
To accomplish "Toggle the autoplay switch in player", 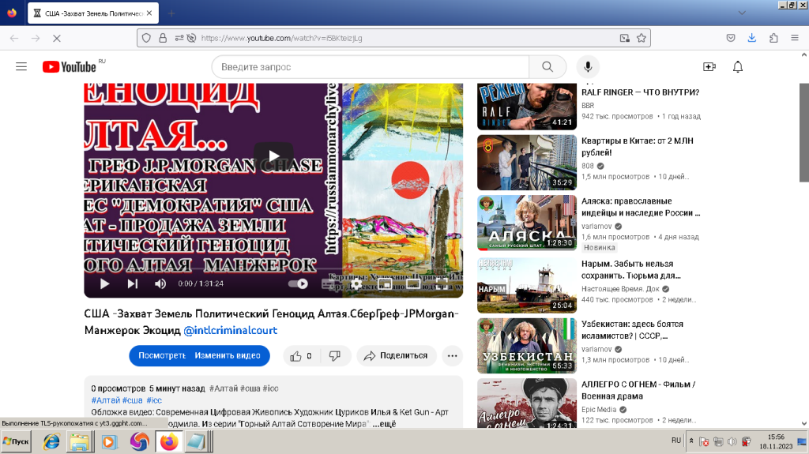I will pos(298,283).
